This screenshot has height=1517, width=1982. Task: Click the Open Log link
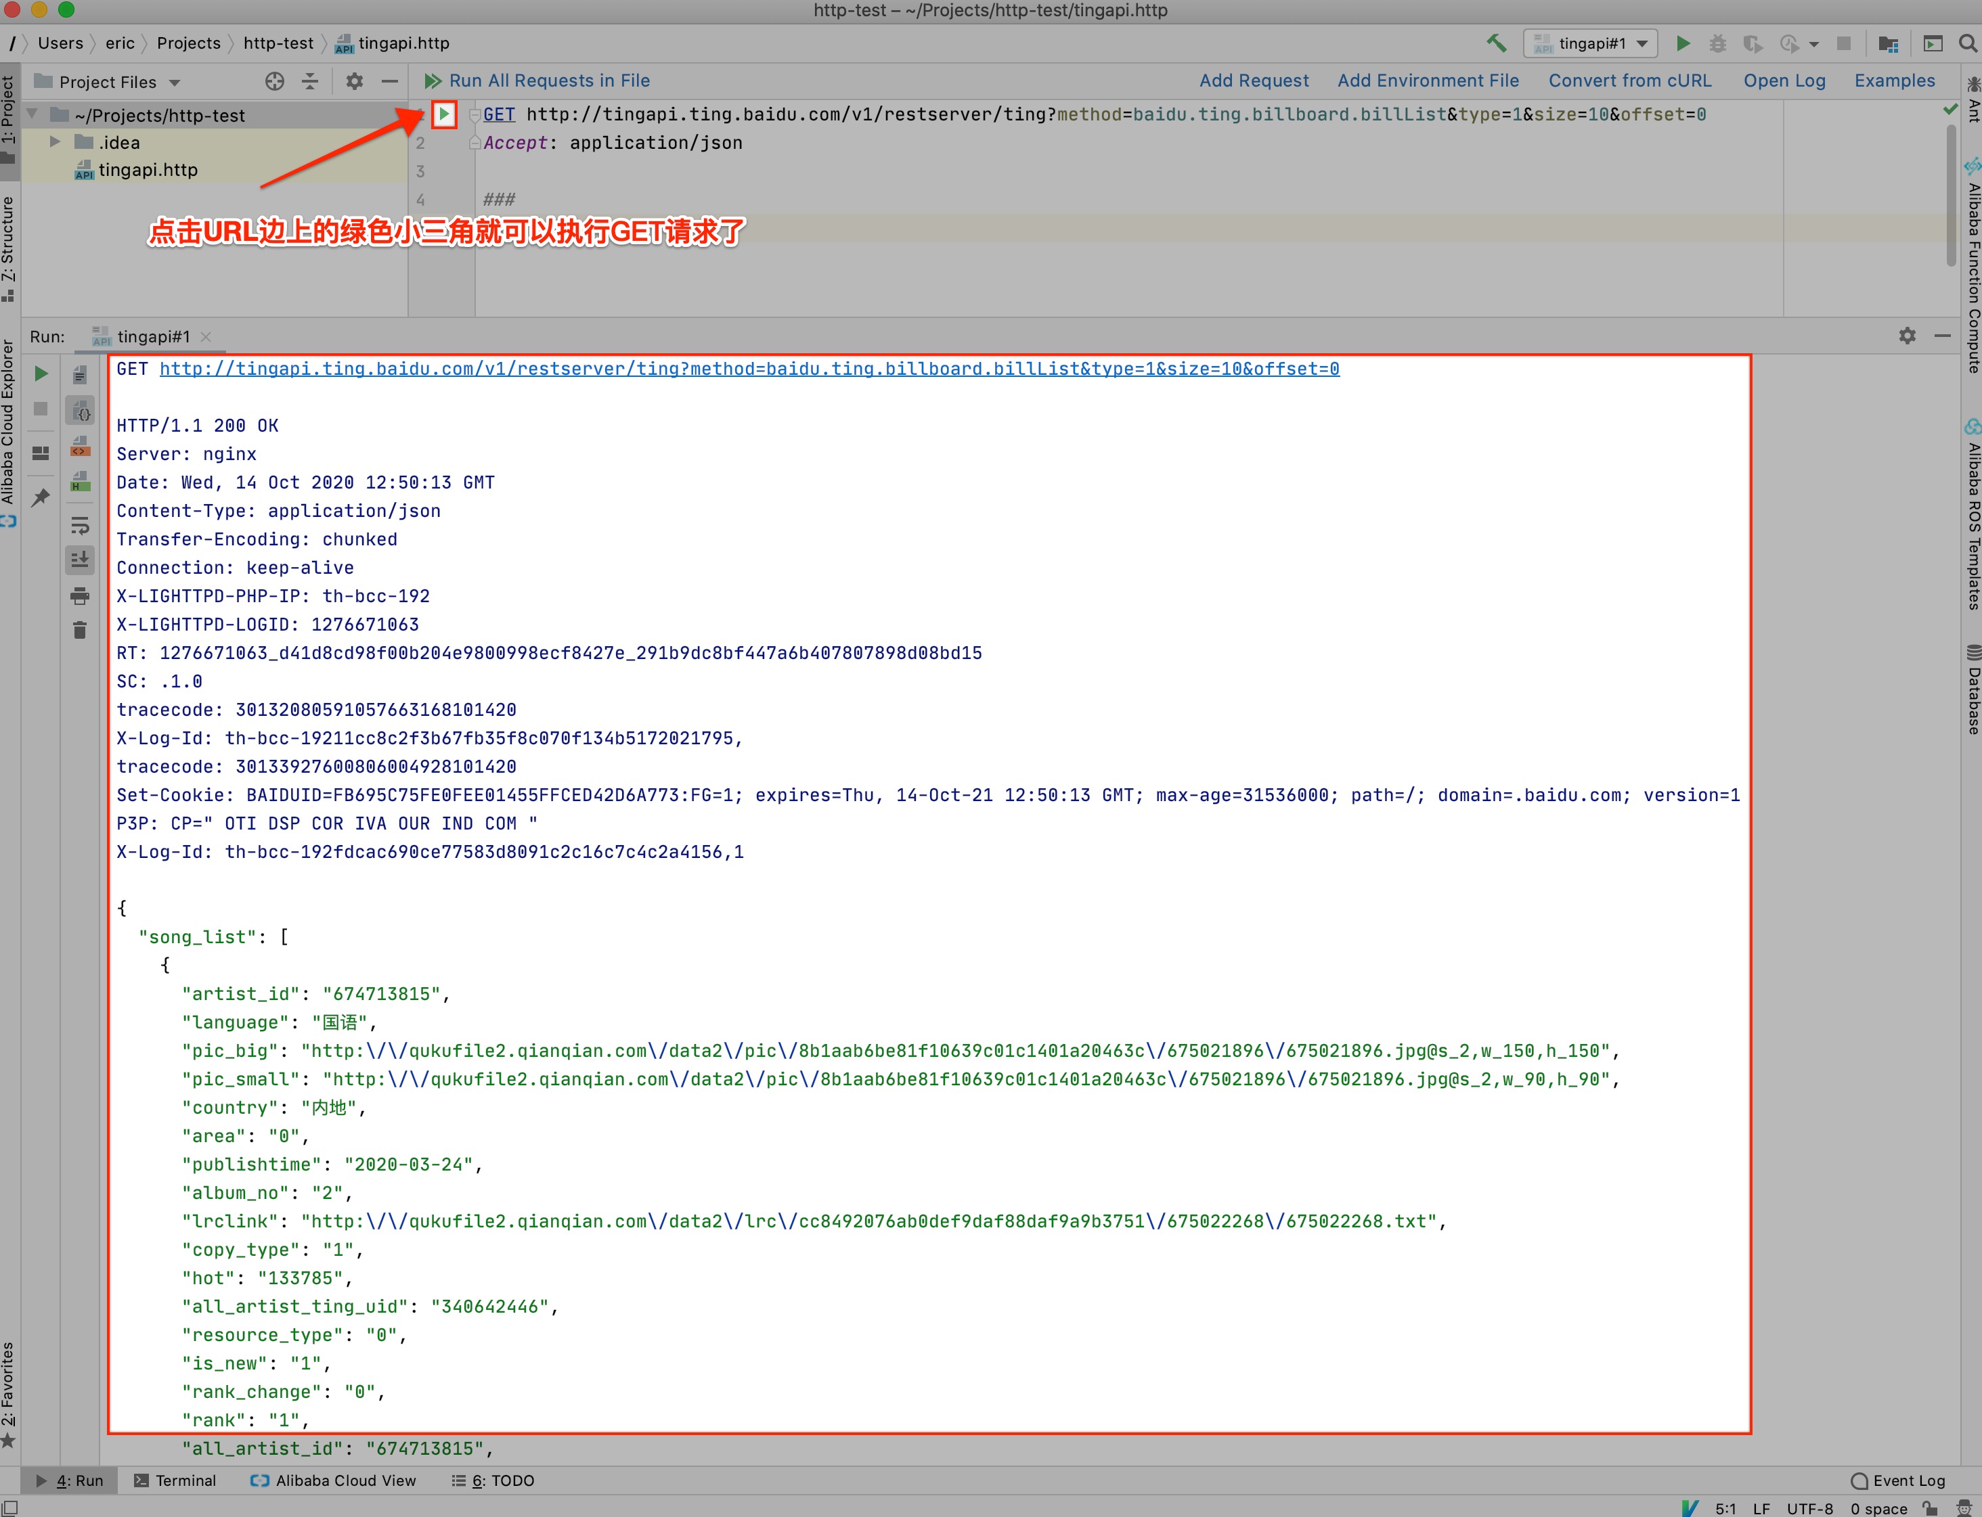click(x=1783, y=81)
